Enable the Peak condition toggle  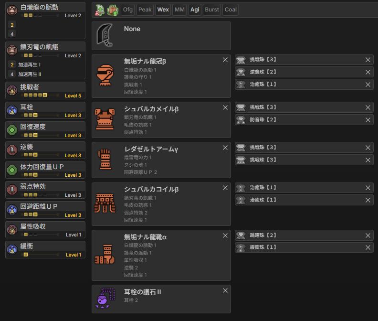pyautogui.click(x=145, y=10)
